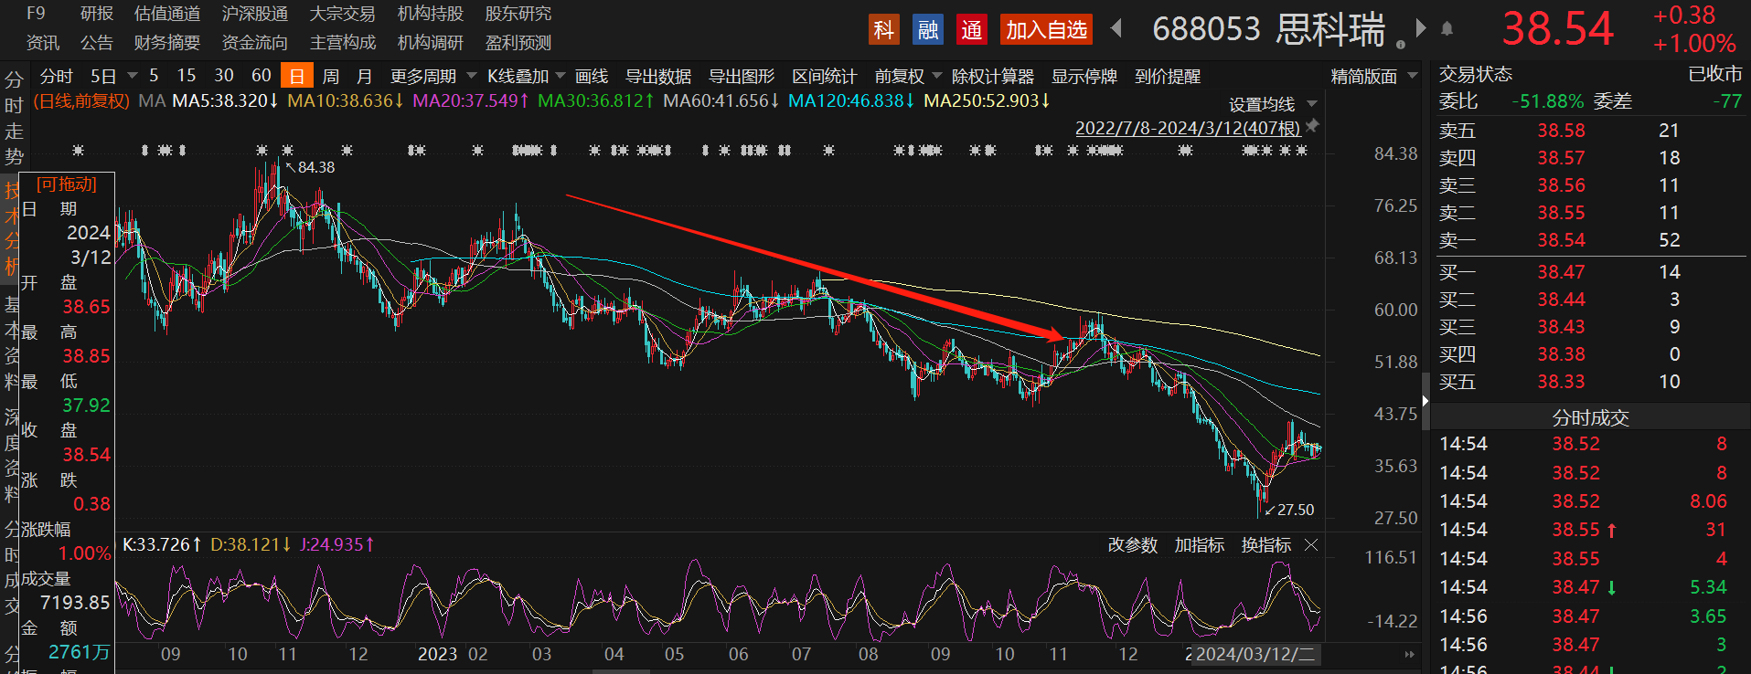Open the dropdown arrow next to 5日
The image size is (1751, 674).
click(x=133, y=76)
